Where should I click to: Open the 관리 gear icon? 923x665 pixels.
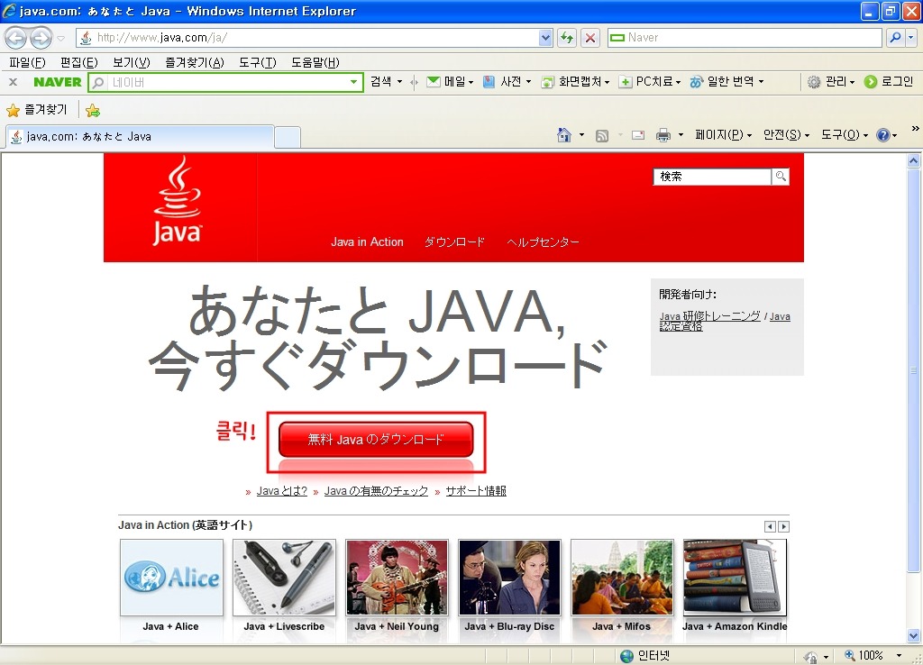(x=814, y=82)
